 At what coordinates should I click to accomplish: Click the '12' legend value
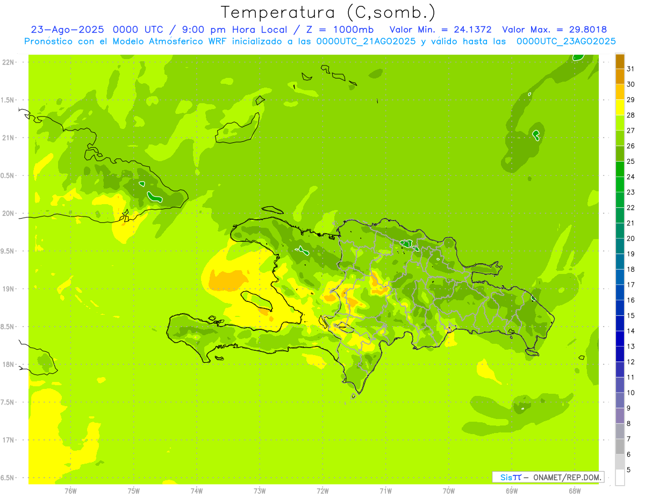click(x=630, y=362)
